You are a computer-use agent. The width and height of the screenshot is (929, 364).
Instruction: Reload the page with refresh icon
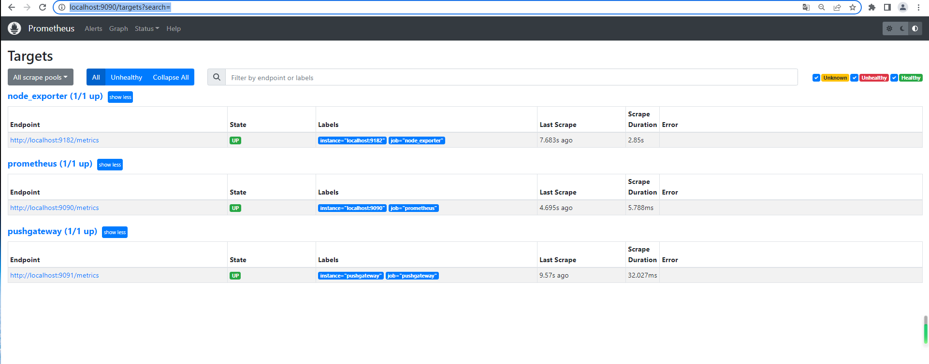pos(43,7)
